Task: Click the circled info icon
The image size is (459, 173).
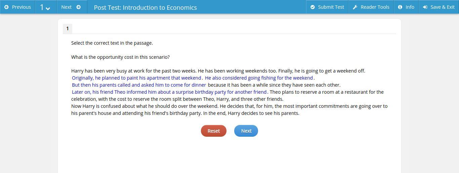Action: [400, 7]
